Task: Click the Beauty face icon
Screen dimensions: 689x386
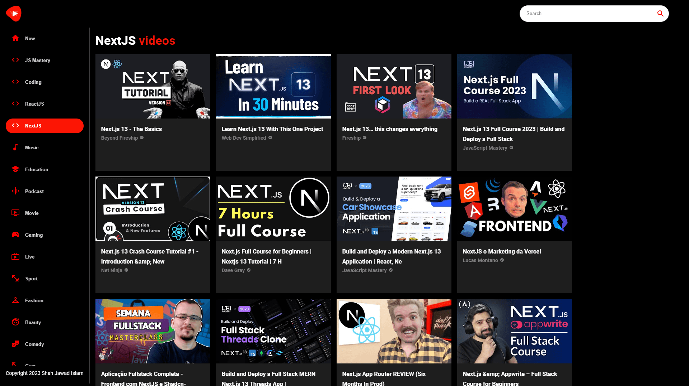Action: pyautogui.click(x=15, y=322)
